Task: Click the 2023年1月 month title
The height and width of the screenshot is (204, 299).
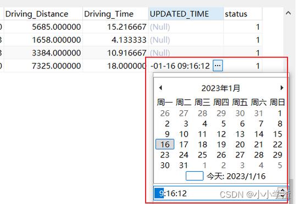Action: tap(221, 88)
